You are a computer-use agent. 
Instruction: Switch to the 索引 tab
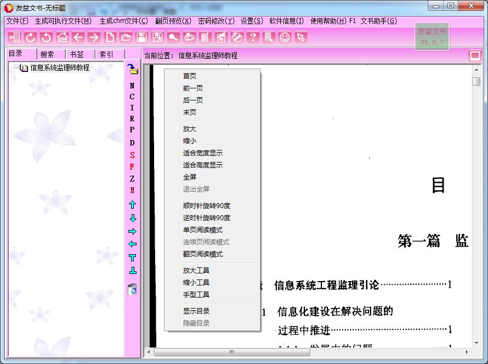click(x=110, y=54)
